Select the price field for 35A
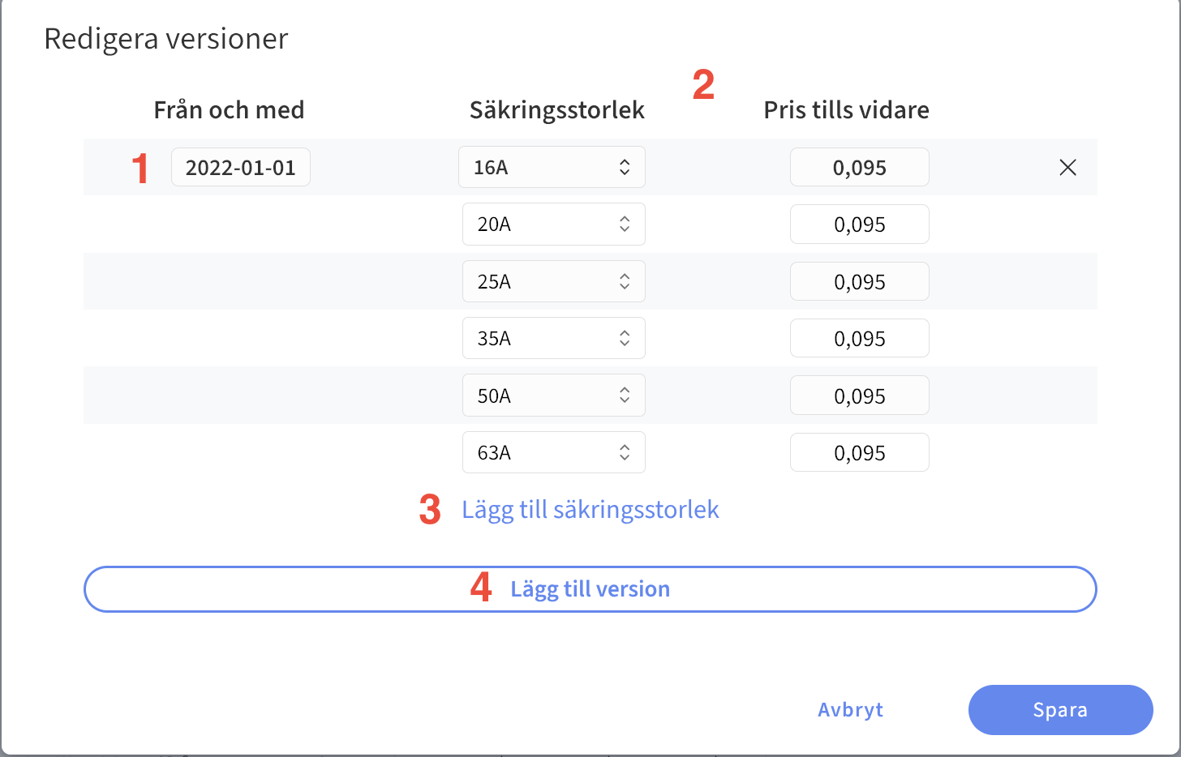This screenshot has height=757, width=1181. pos(860,338)
